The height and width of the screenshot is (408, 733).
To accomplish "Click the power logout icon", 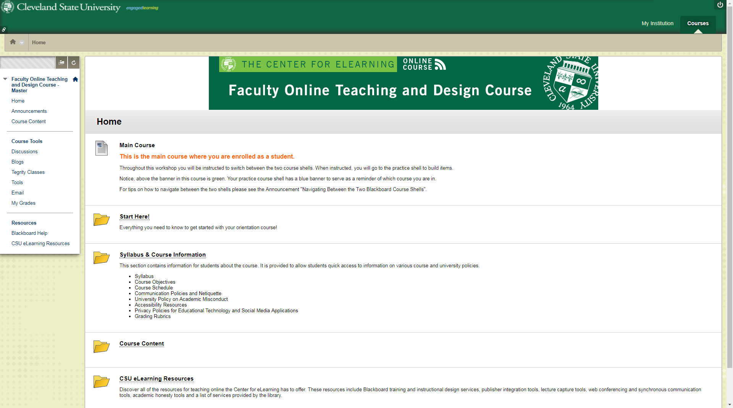I will [720, 5].
